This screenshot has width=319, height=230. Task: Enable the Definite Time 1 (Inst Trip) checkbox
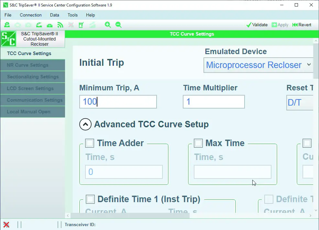pos(90,199)
